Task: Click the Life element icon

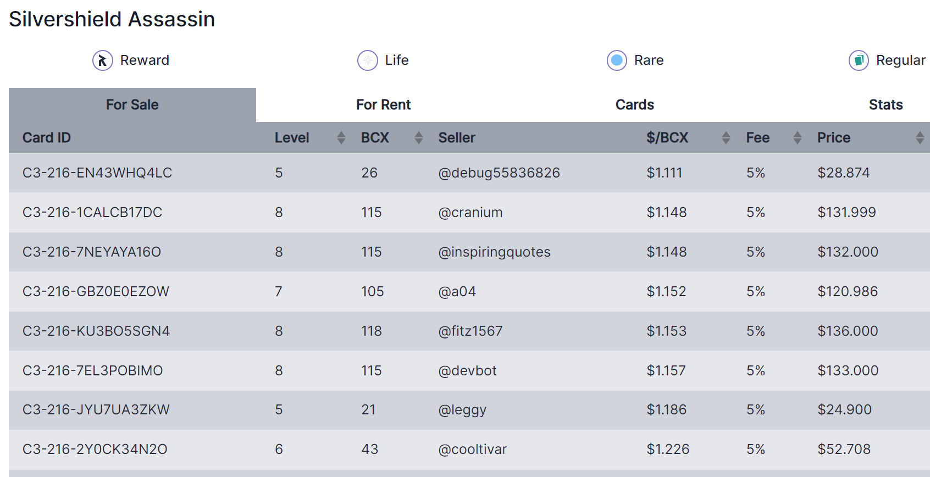Action: coord(368,60)
